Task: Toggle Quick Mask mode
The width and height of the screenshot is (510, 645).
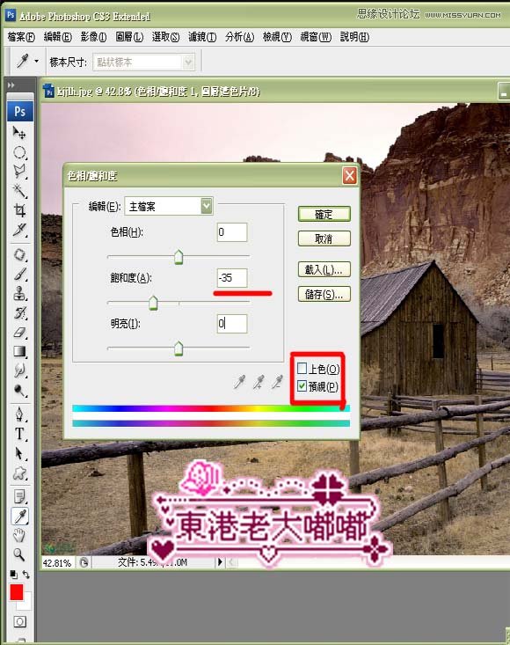Action: click(x=19, y=621)
